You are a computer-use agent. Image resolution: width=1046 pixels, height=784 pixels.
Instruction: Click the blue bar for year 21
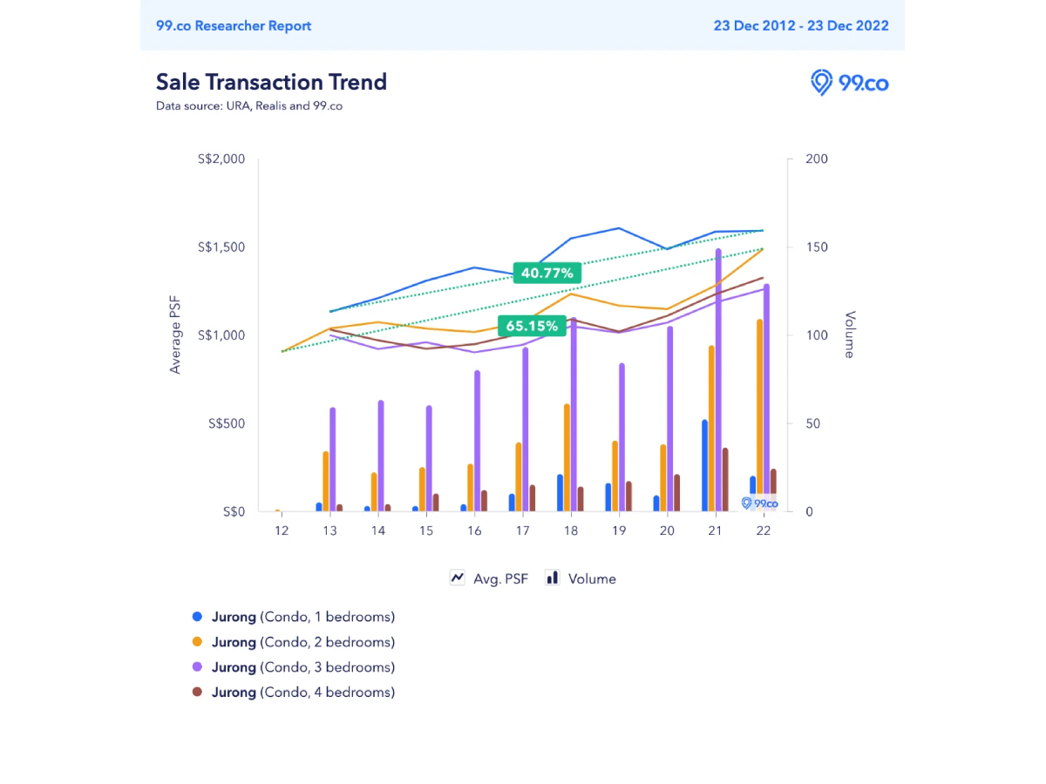point(704,465)
